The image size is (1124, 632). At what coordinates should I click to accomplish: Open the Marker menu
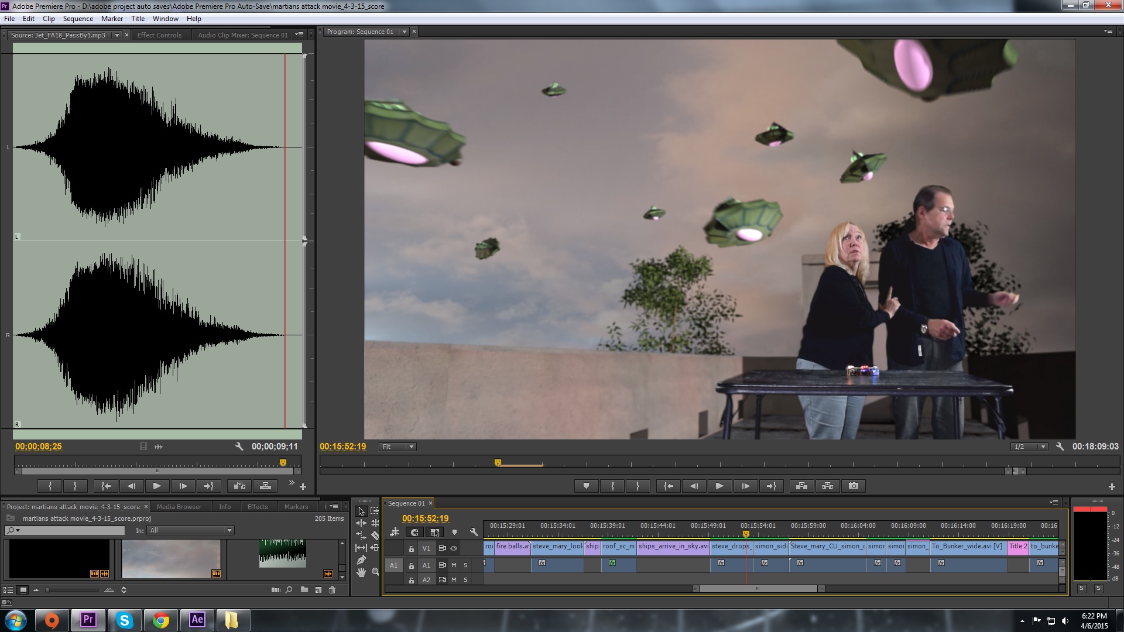tap(112, 19)
